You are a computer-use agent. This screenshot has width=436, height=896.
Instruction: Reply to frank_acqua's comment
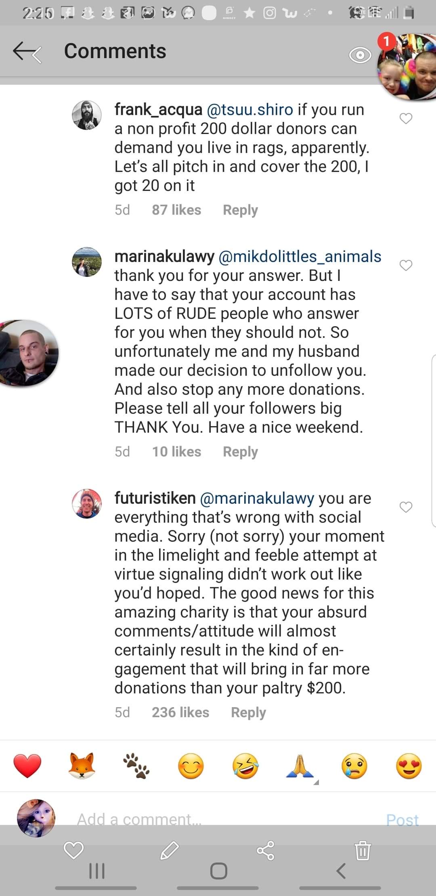click(240, 210)
